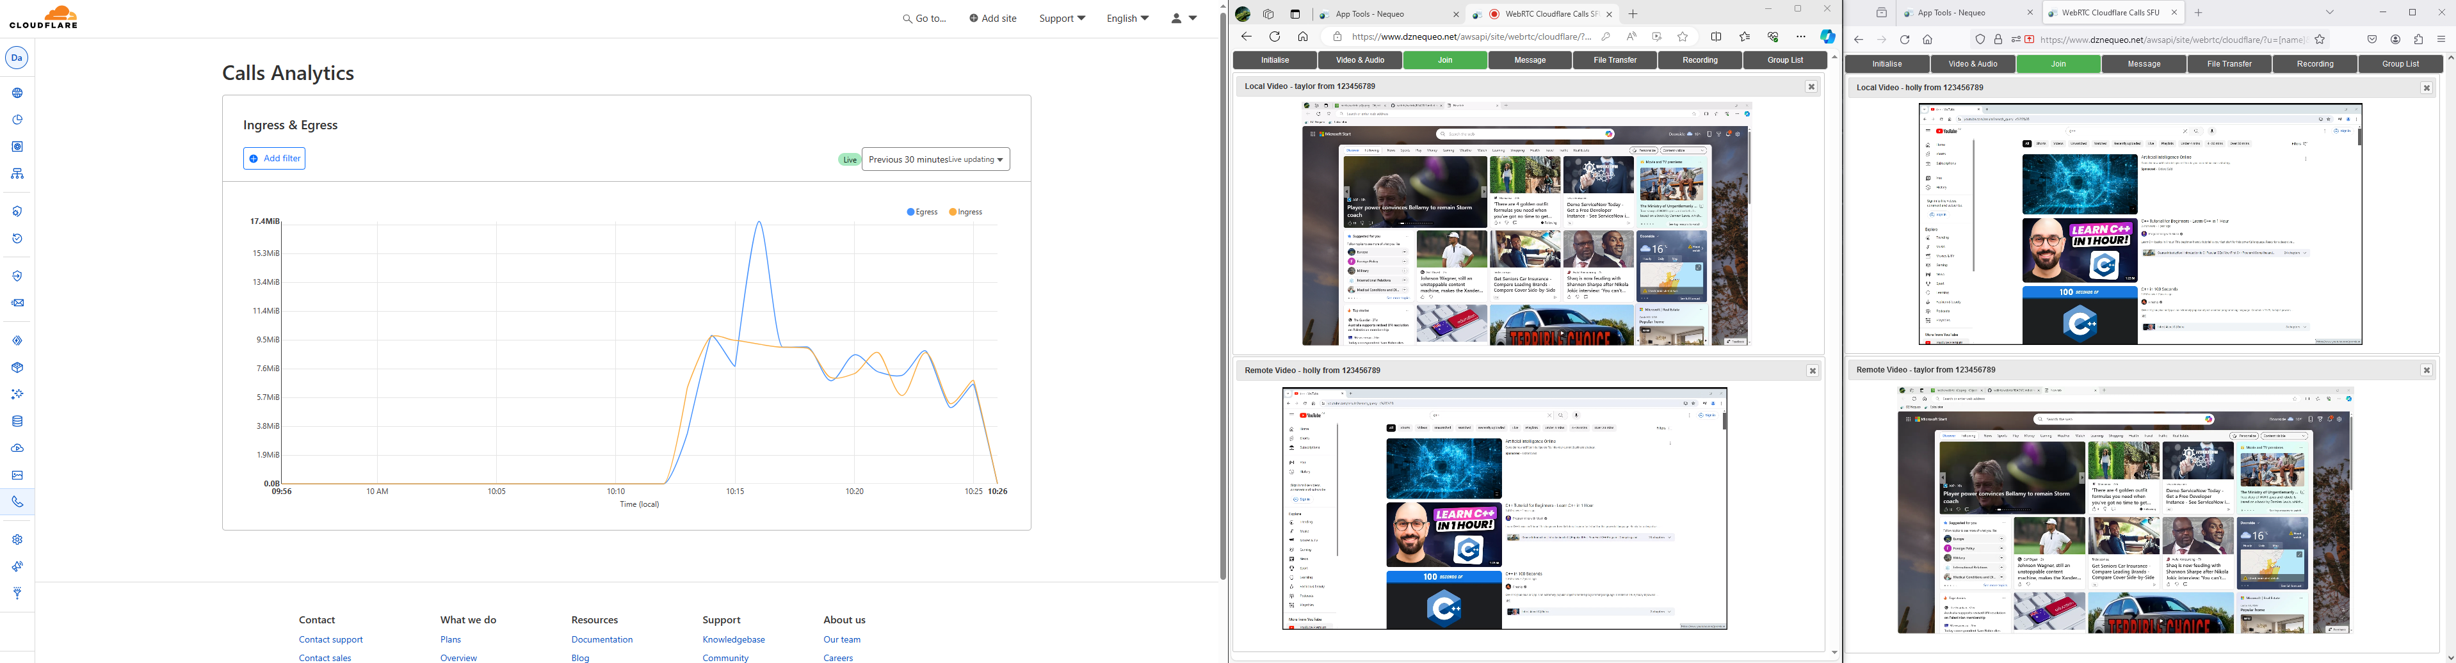Screen dimensions: 2456x663
Task: Toggle the Egress series in chart legend
Action: coord(922,211)
